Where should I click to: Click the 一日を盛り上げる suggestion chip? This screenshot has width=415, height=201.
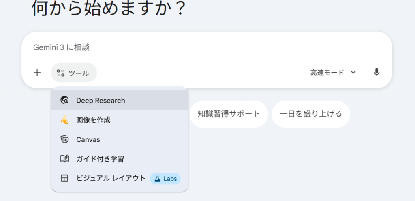click(311, 114)
